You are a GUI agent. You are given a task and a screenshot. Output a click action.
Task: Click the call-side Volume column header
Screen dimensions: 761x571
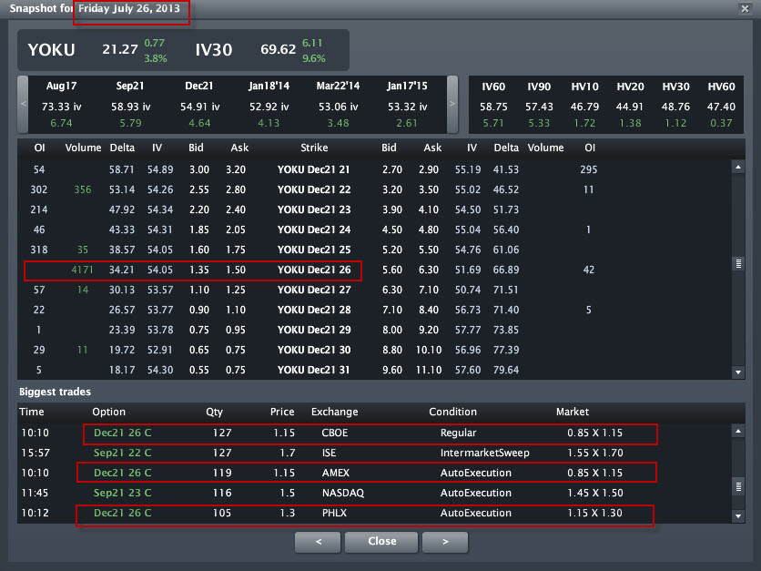pos(83,148)
